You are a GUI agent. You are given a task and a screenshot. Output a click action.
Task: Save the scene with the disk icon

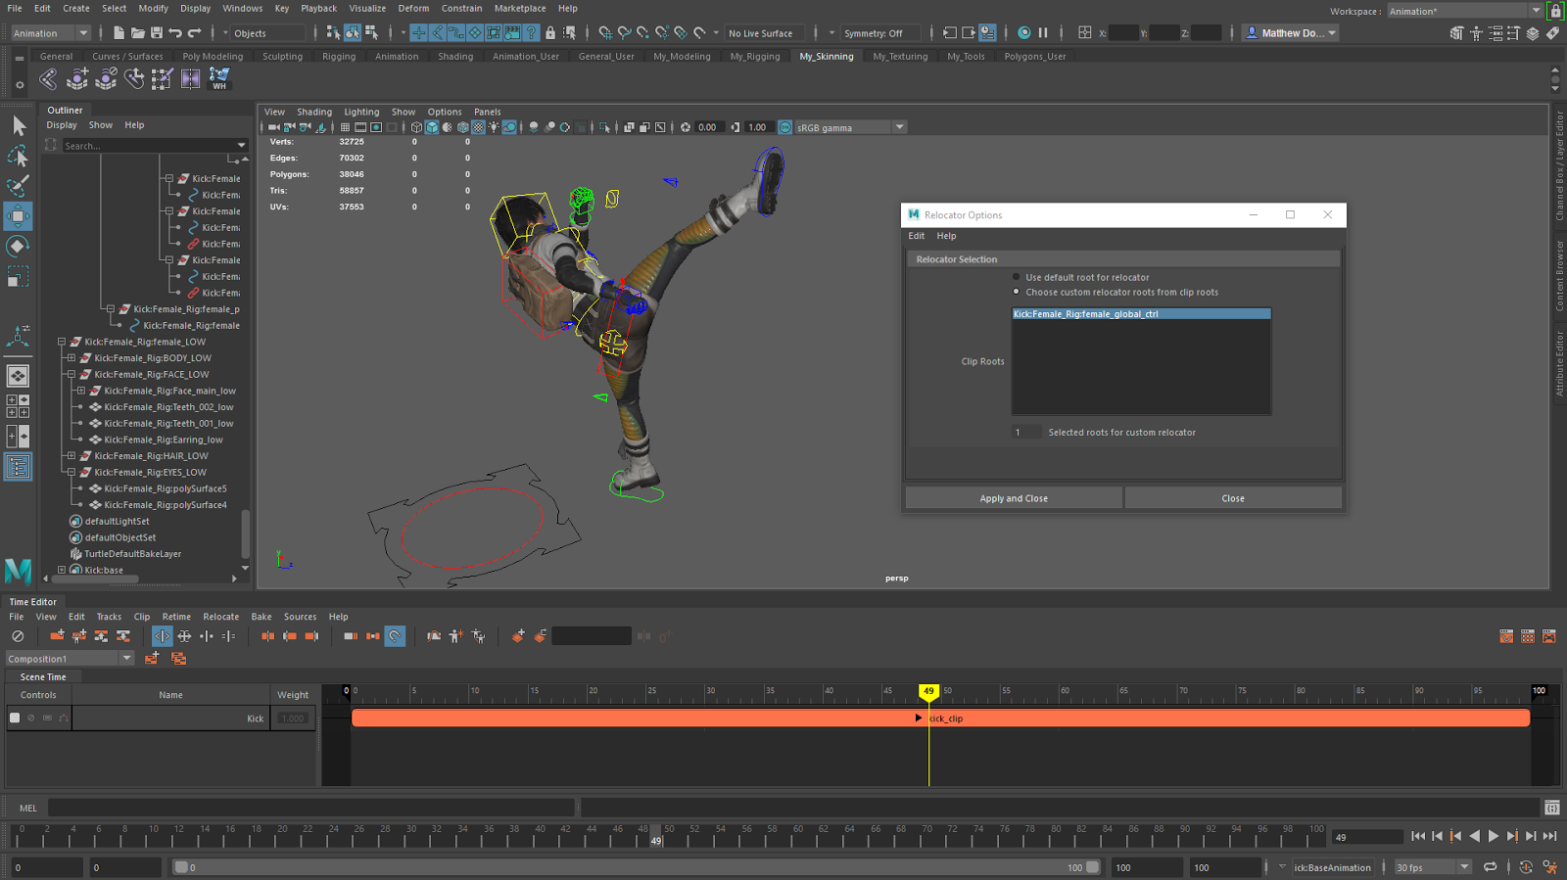click(x=156, y=33)
